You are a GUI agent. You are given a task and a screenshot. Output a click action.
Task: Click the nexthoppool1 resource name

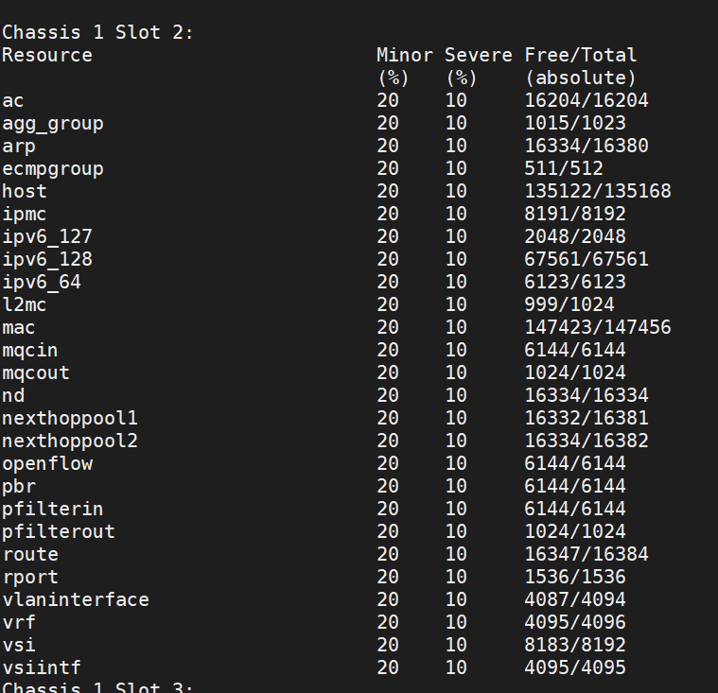pos(70,418)
